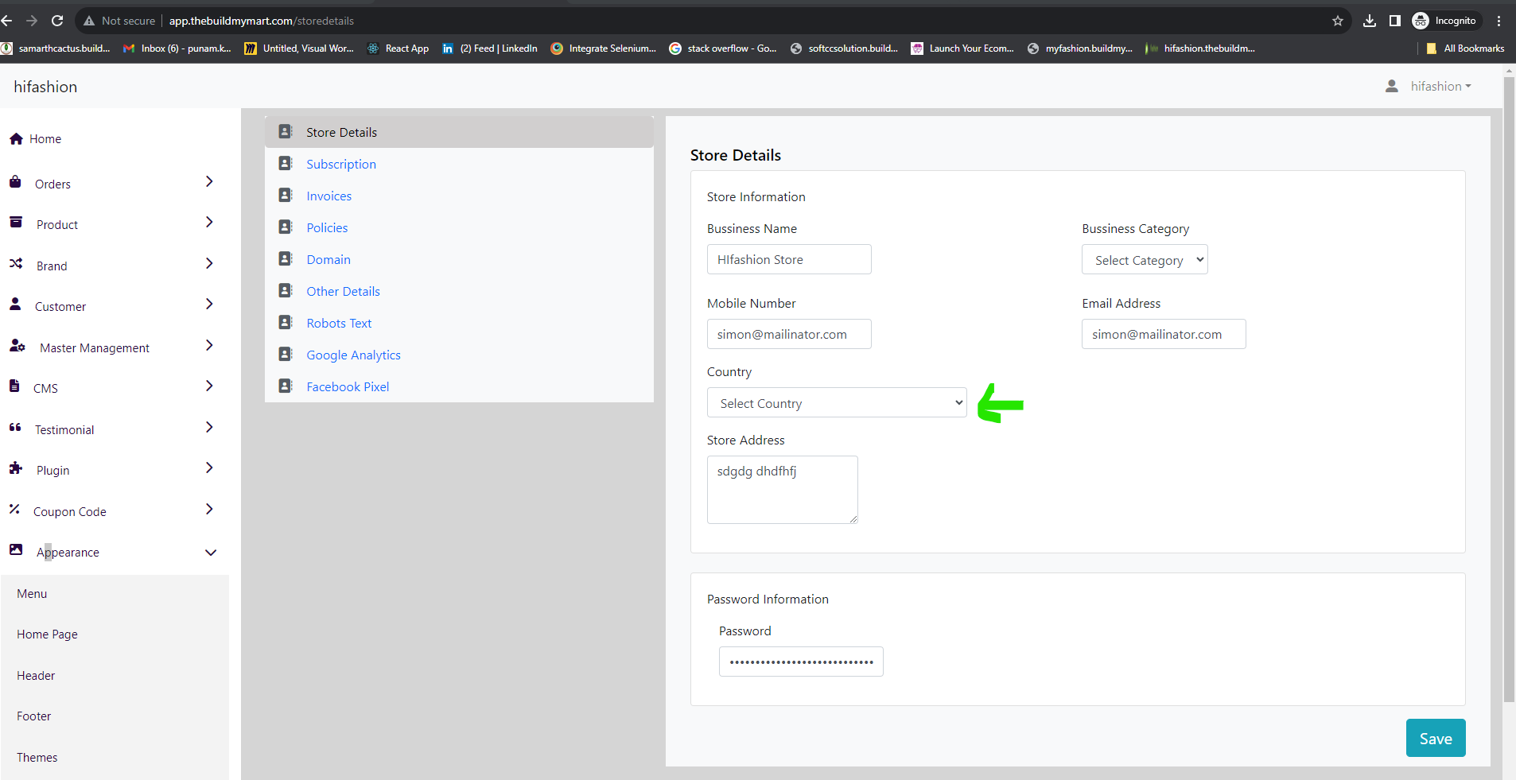Click the icon beside Subscription
1516x780 pixels.
[x=286, y=163]
